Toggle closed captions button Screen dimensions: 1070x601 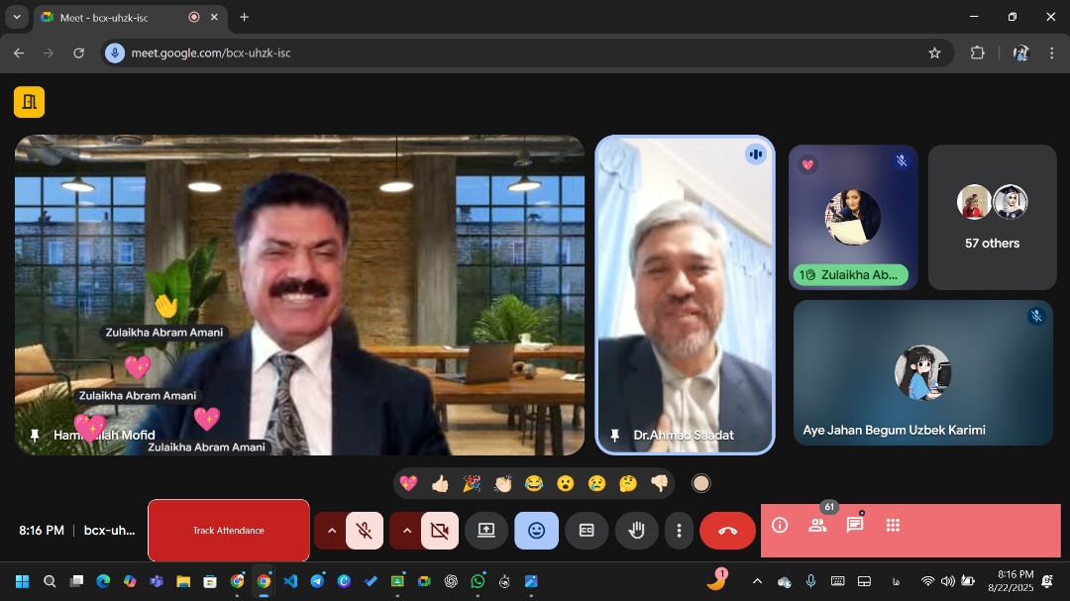point(587,531)
